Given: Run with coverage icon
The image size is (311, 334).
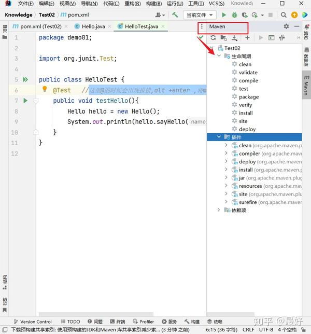Looking at the screenshot, I should click(x=245, y=15).
